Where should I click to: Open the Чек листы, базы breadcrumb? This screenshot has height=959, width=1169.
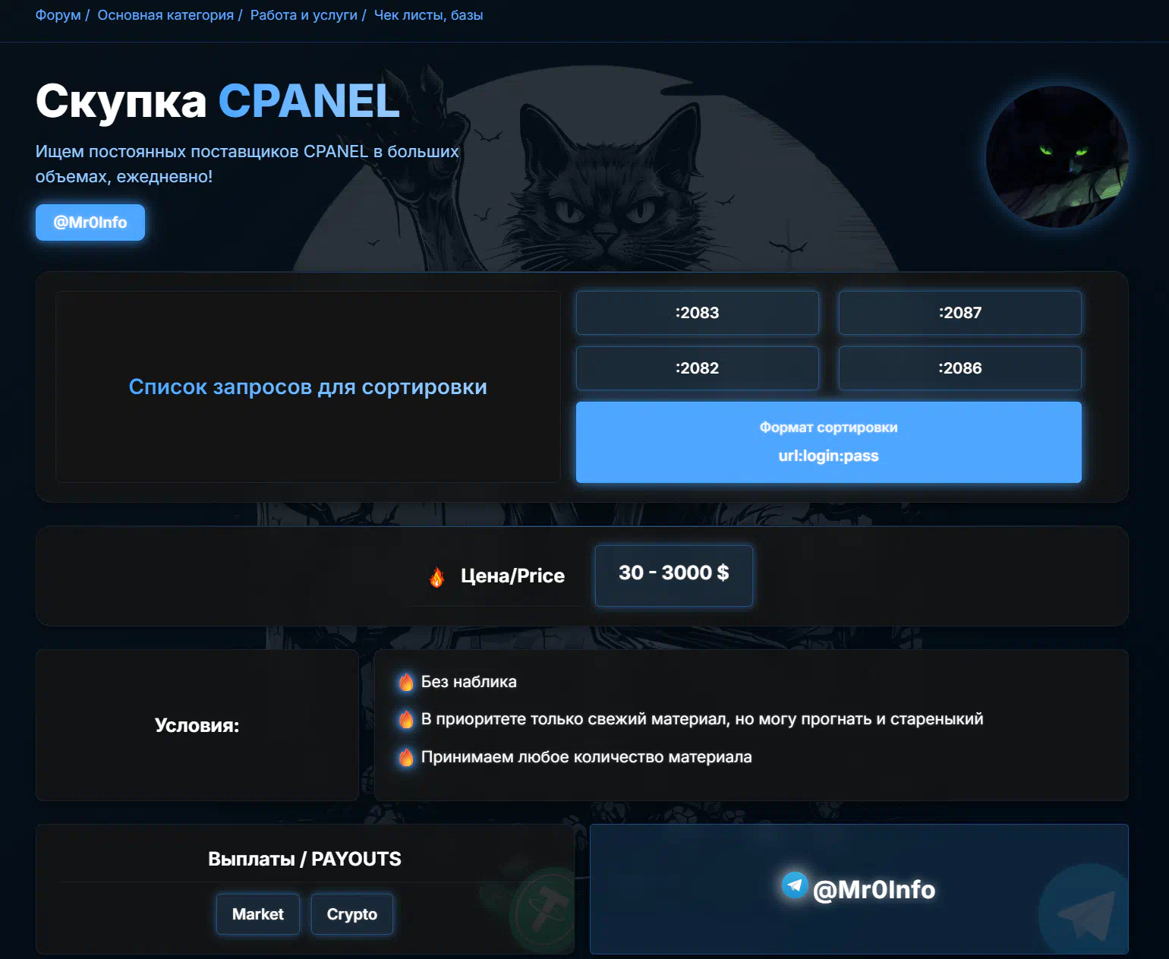coord(428,15)
